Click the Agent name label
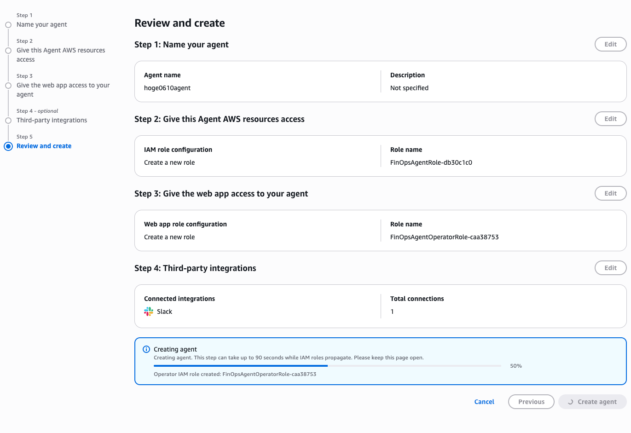Viewport: 631px width, 433px height. 162,75
